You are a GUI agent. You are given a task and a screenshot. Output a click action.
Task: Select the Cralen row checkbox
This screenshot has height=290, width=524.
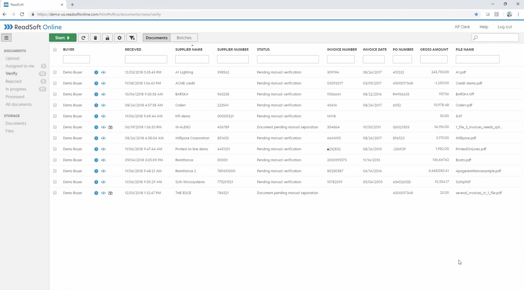55,105
